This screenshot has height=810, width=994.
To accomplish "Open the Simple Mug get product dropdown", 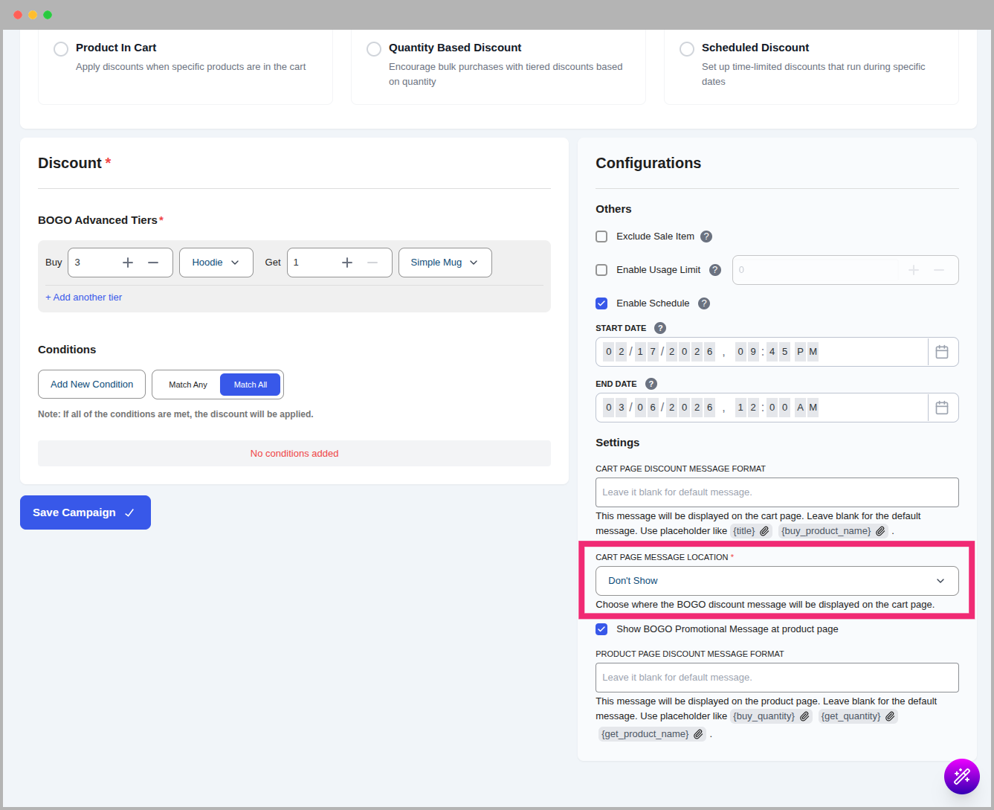I will pyautogui.click(x=445, y=263).
